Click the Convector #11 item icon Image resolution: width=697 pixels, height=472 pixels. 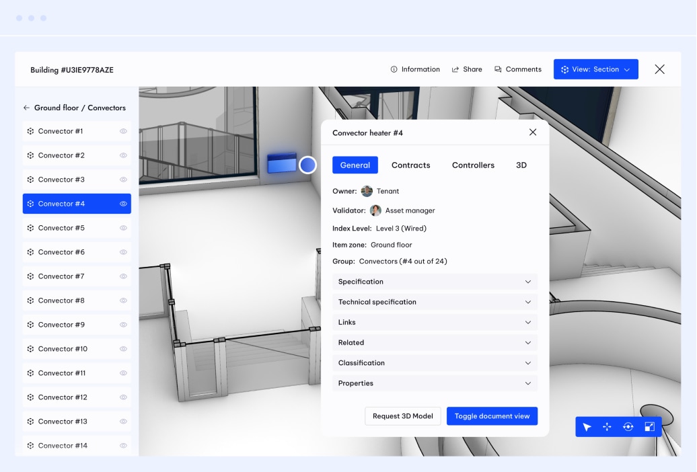coord(30,373)
